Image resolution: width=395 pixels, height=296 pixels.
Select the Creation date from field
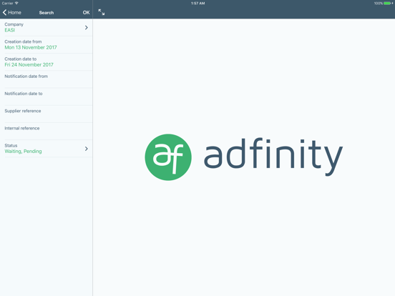47,44
